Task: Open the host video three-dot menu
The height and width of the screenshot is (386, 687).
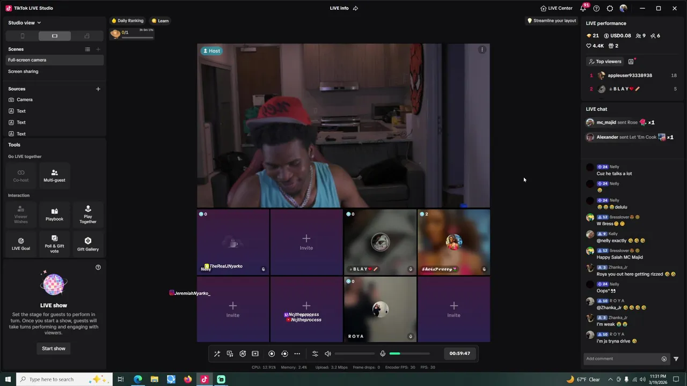Action: (x=482, y=50)
